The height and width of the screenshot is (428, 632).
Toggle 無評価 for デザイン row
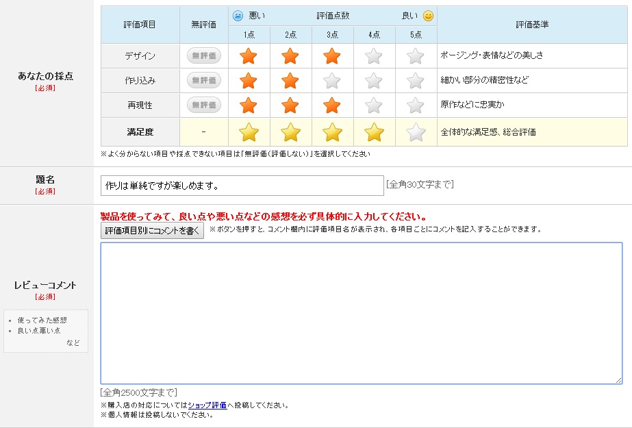point(204,55)
